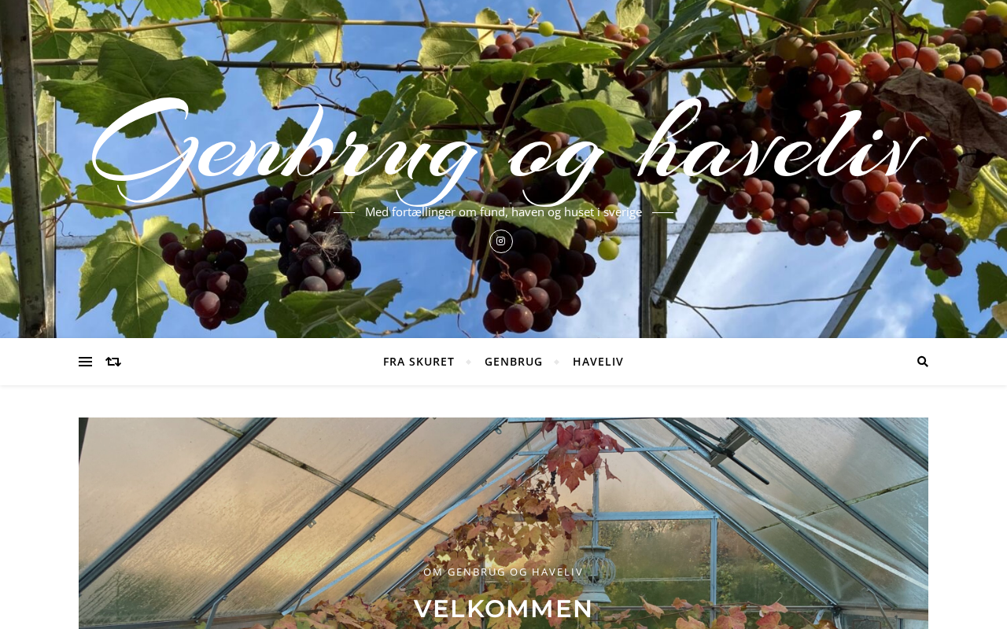Go to the GENBRUG menu item

[514, 362]
